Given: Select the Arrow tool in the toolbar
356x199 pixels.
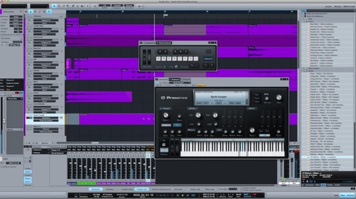Looking at the screenshot, I should point(54,6).
